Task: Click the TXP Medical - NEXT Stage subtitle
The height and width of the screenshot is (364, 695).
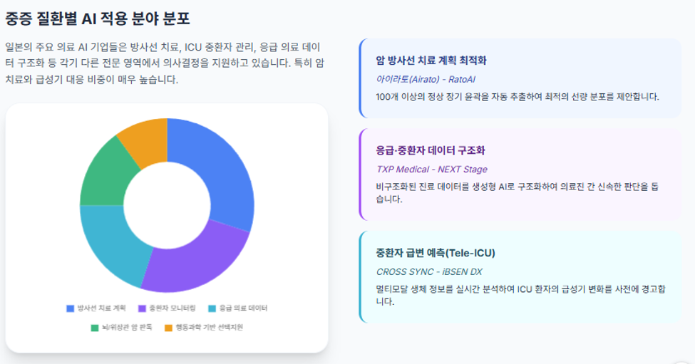Action: [x=431, y=169]
